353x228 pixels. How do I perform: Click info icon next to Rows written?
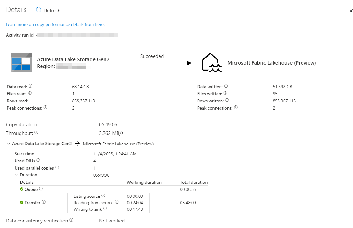[227, 100]
